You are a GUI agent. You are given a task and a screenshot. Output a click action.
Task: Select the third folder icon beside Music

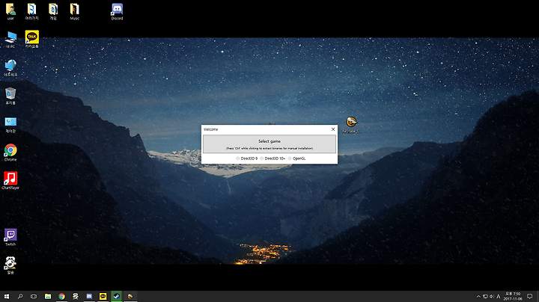click(53, 12)
